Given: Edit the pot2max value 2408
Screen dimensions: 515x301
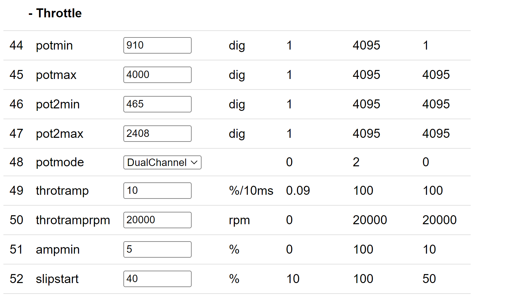Looking at the screenshot, I should pos(158,134).
